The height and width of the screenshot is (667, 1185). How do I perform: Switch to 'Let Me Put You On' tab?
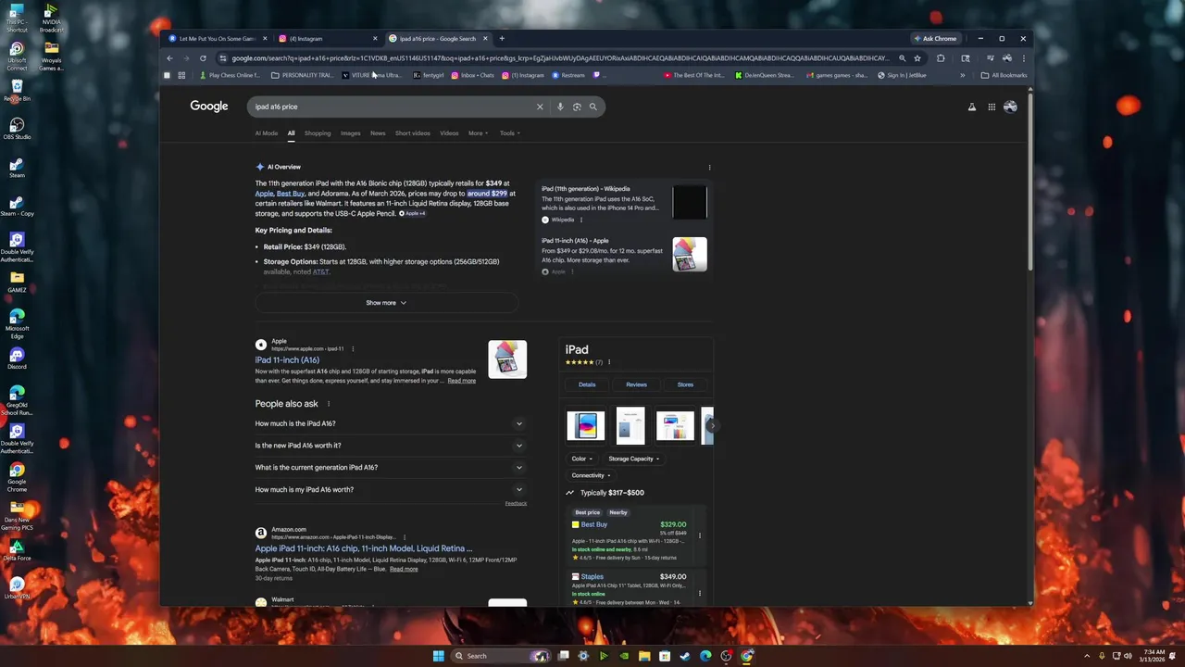coord(218,39)
